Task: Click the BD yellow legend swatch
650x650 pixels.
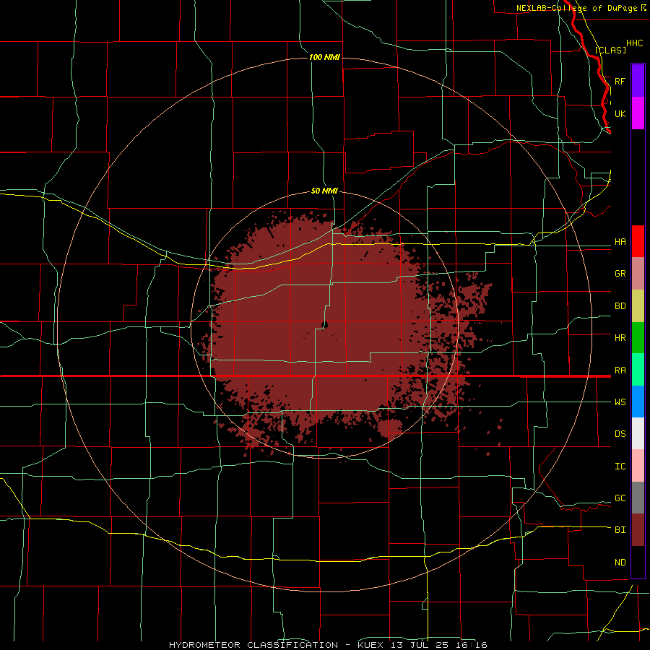Action: 638,306
